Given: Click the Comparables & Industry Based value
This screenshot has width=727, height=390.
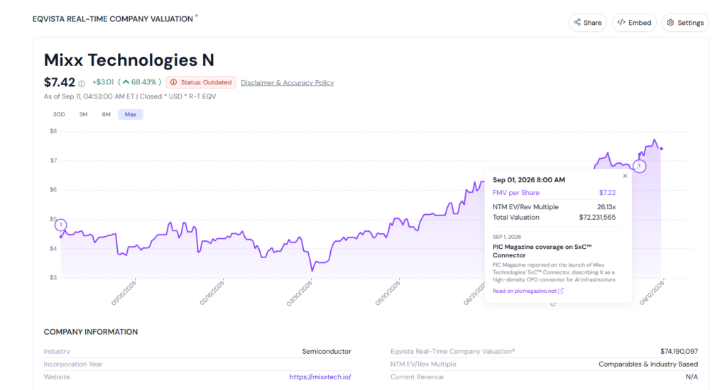Looking at the screenshot, I should coord(648,364).
